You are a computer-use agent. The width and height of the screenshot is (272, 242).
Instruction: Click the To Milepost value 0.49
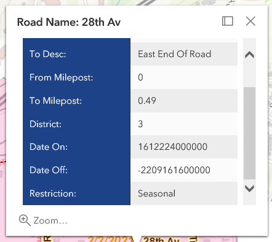click(147, 101)
